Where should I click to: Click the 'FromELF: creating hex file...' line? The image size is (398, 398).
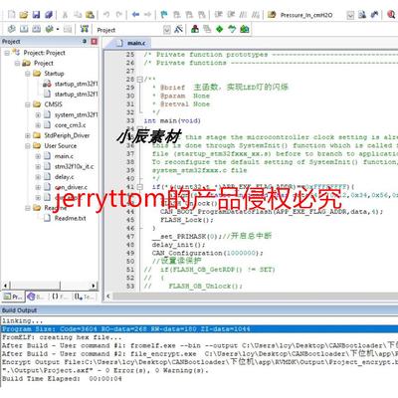tap(62, 337)
